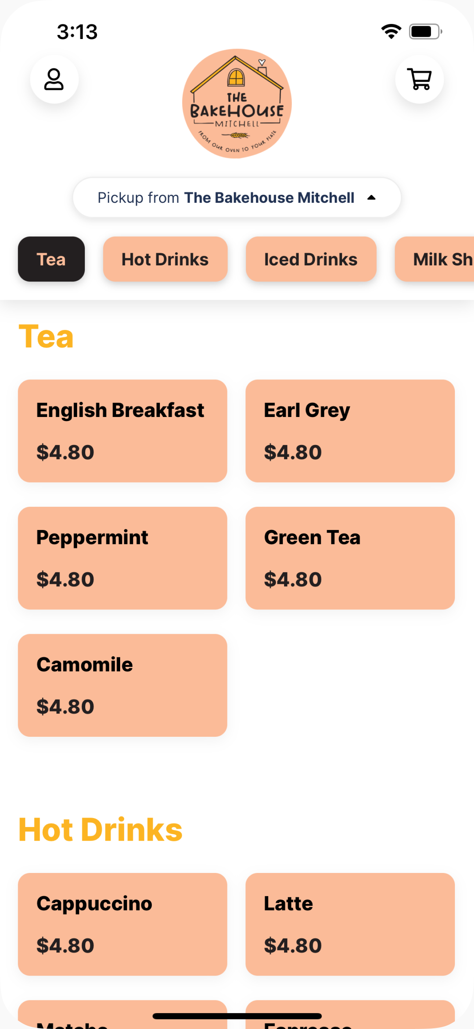Image resolution: width=474 pixels, height=1029 pixels.
Task: Tap the battery indicator icon
Action: pyautogui.click(x=425, y=32)
